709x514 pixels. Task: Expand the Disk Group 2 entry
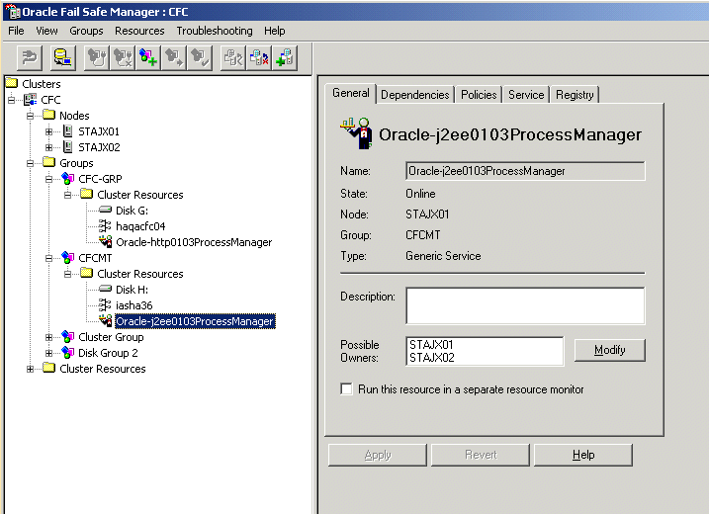(48, 353)
